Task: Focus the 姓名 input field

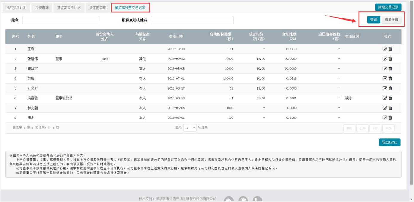Action: tap(61, 20)
